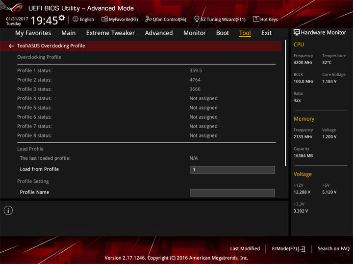353x264 pixels.
Task: Click the Ratio 42x value
Action: (x=297, y=100)
